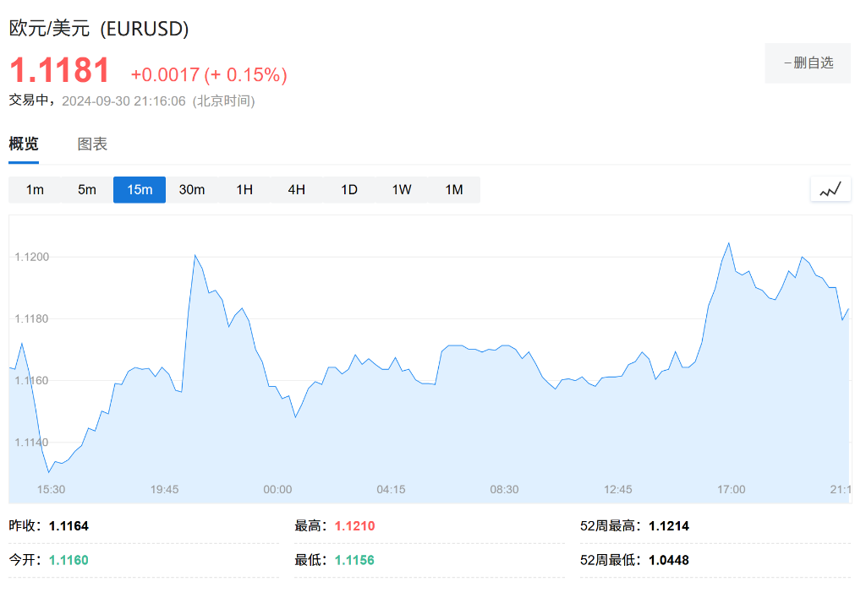Click the 欧元/美元 (EURUSD) title
The image size is (866, 598).
pos(99,28)
